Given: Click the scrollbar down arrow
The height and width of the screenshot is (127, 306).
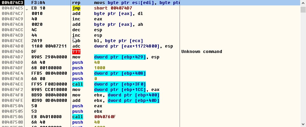Looking at the screenshot, I should click(303, 124).
